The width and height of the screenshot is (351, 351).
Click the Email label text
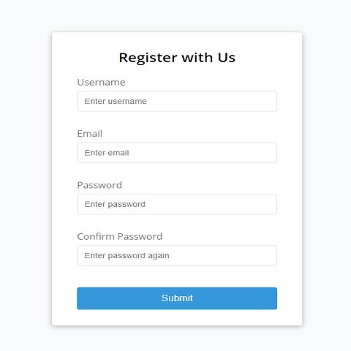point(90,134)
